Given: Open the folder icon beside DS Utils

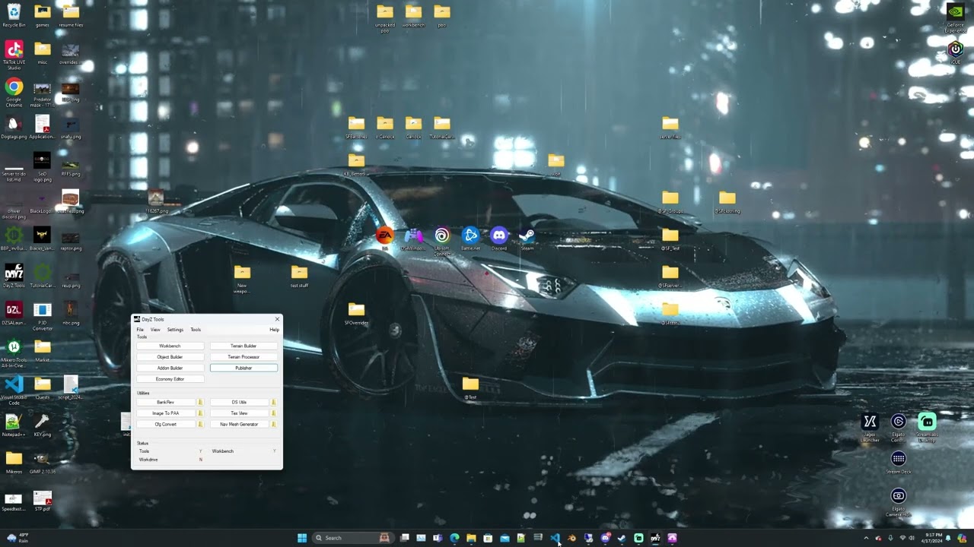Looking at the screenshot, I should click(274, 402).
